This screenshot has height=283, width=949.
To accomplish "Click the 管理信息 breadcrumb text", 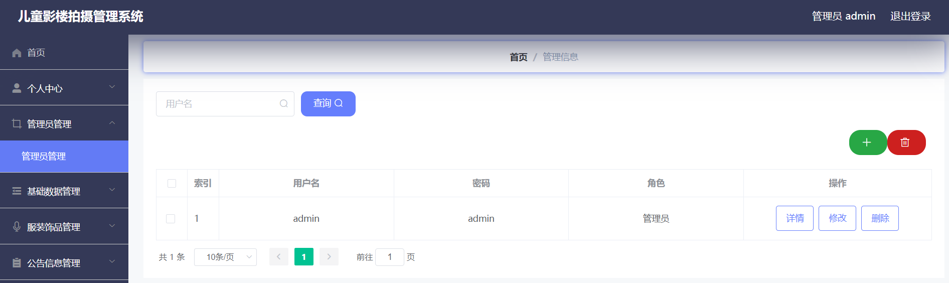I will coord(561,57).
